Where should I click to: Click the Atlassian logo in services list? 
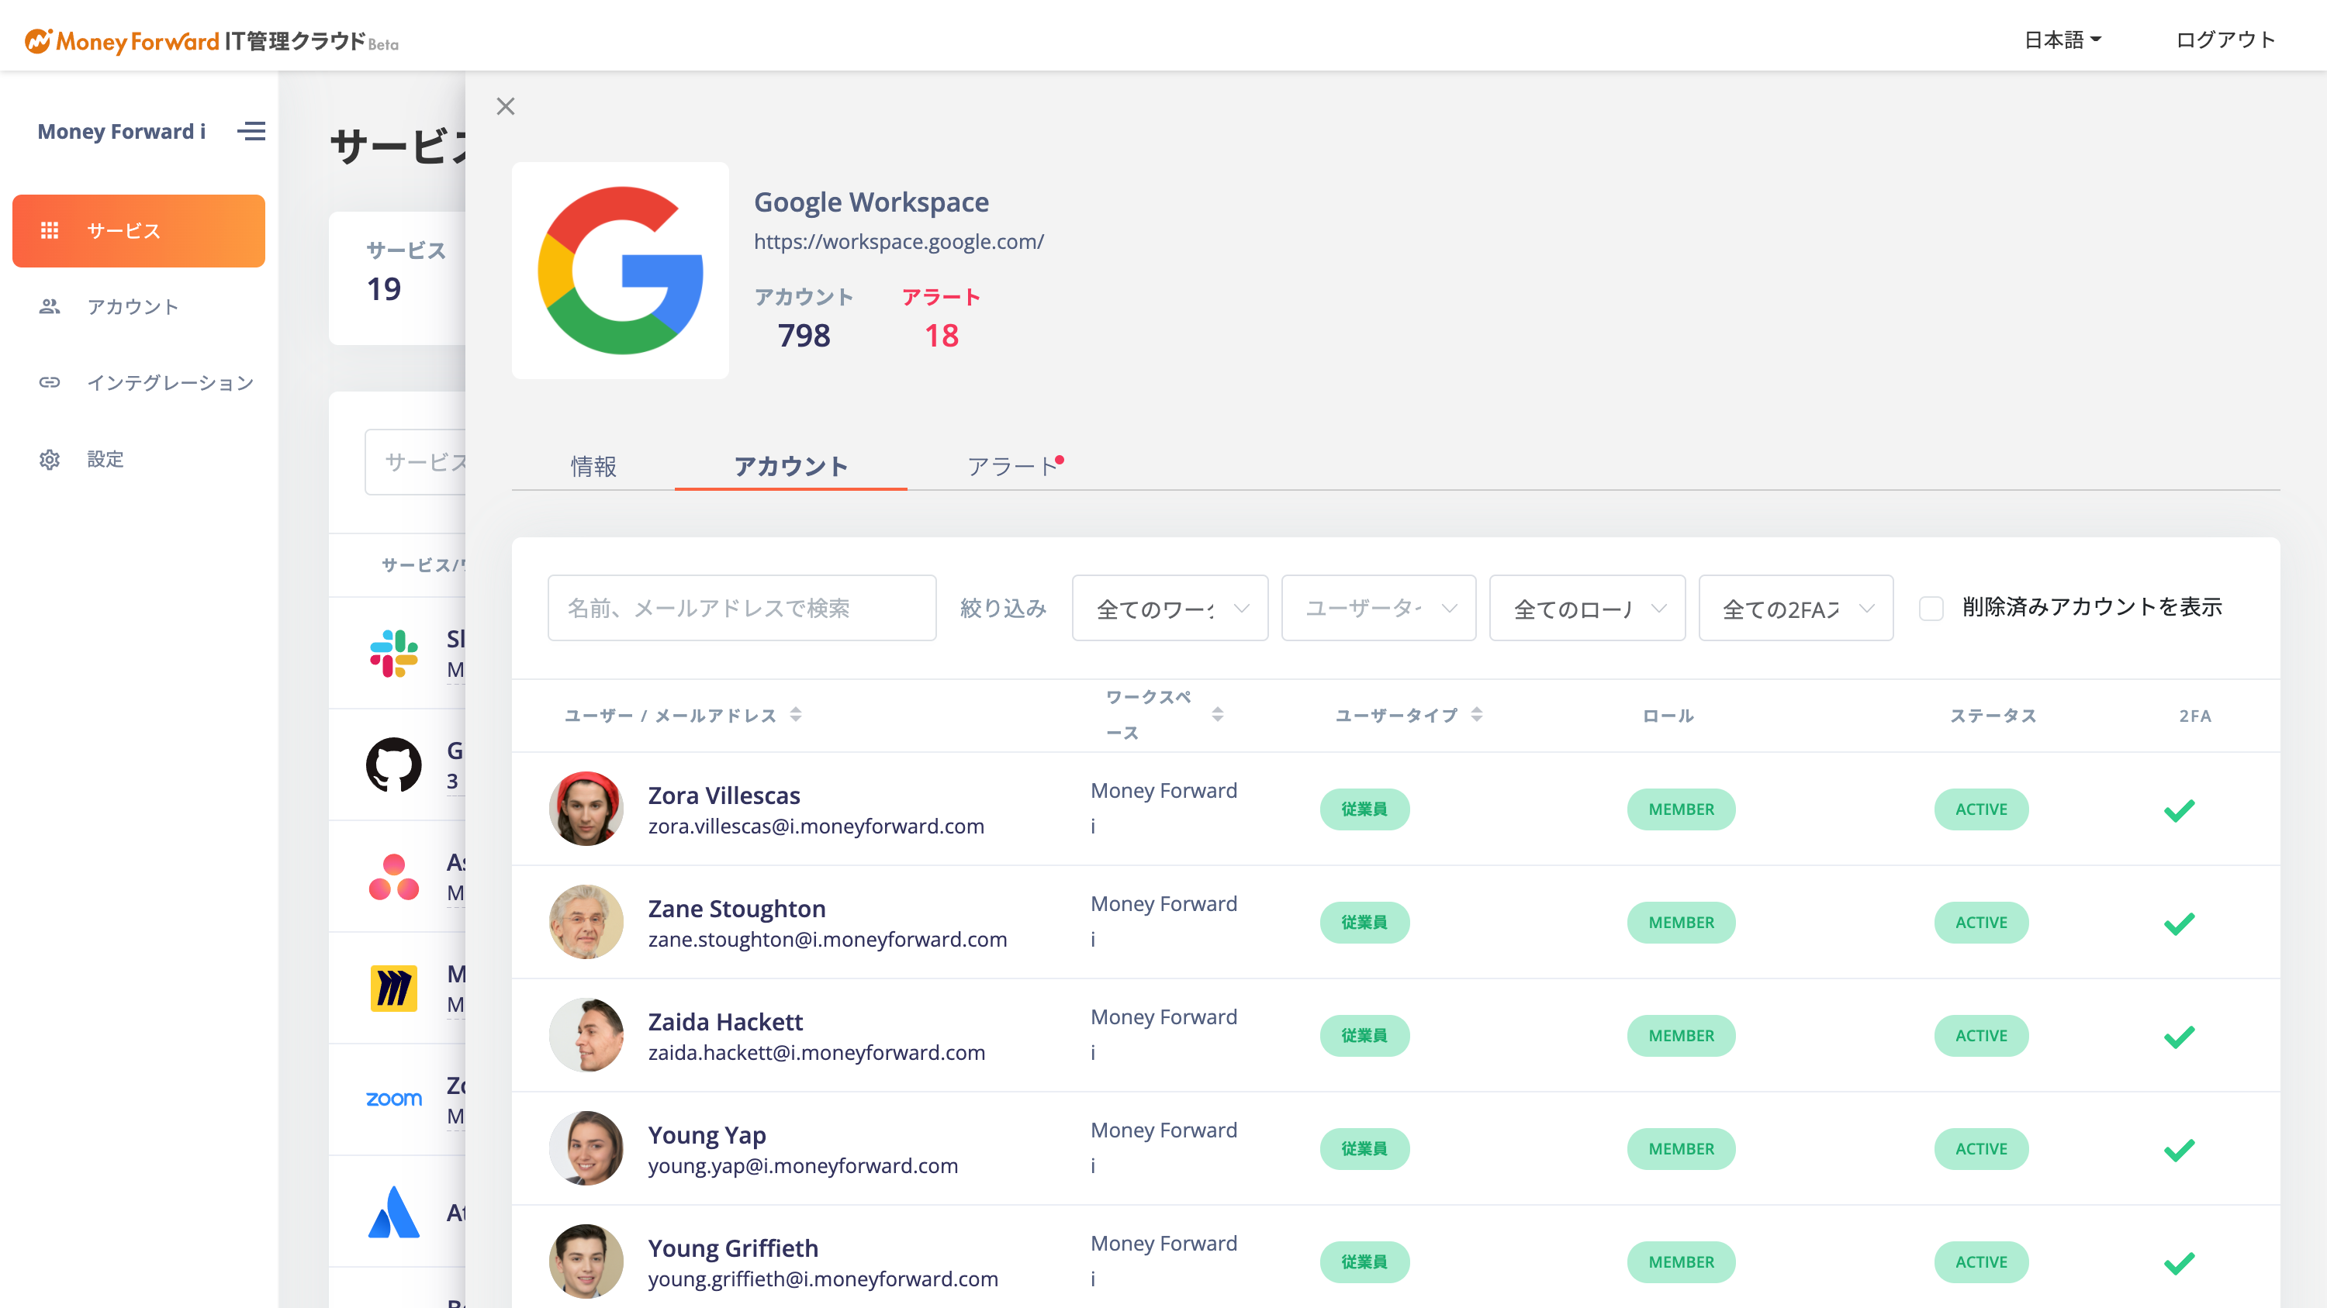point(393,1213)
